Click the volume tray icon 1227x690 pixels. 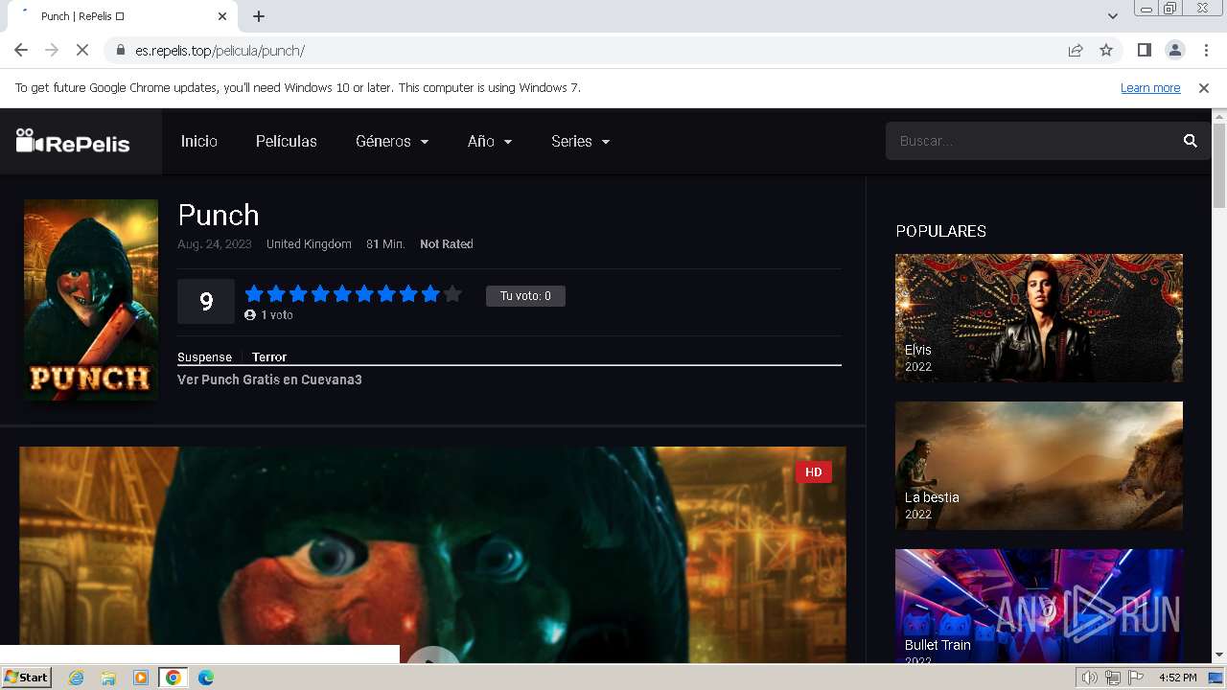pyautogui.click(x=1089, y=678)
